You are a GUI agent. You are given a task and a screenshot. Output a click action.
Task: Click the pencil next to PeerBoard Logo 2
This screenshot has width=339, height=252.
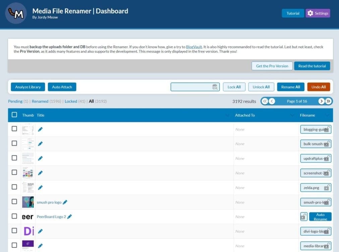click(69, 217)
